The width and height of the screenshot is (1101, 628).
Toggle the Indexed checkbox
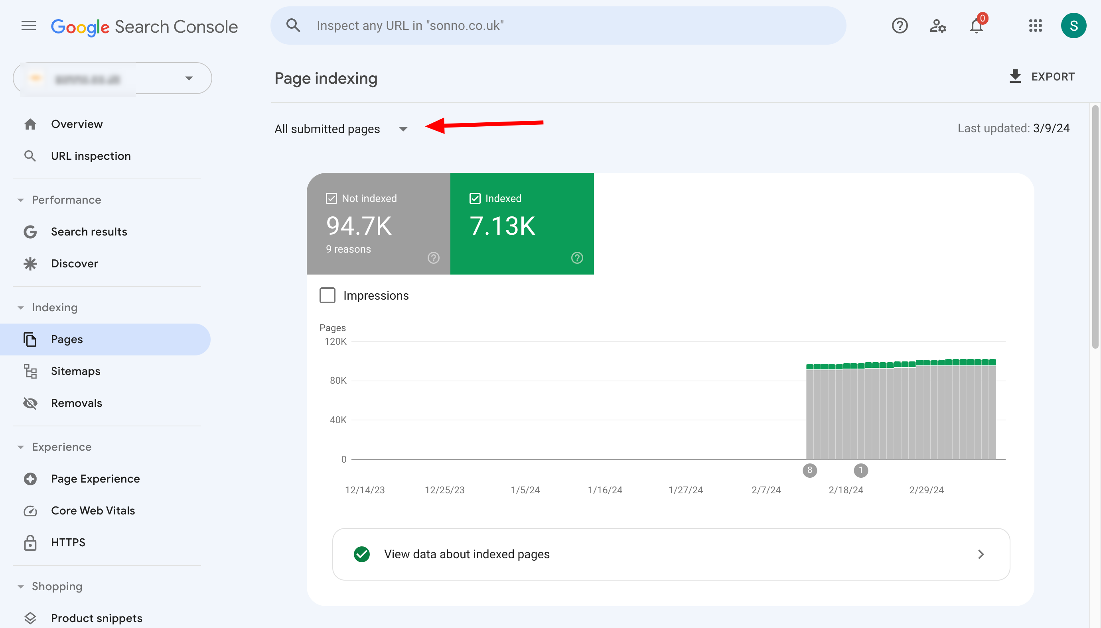click(x=475, y=198)
